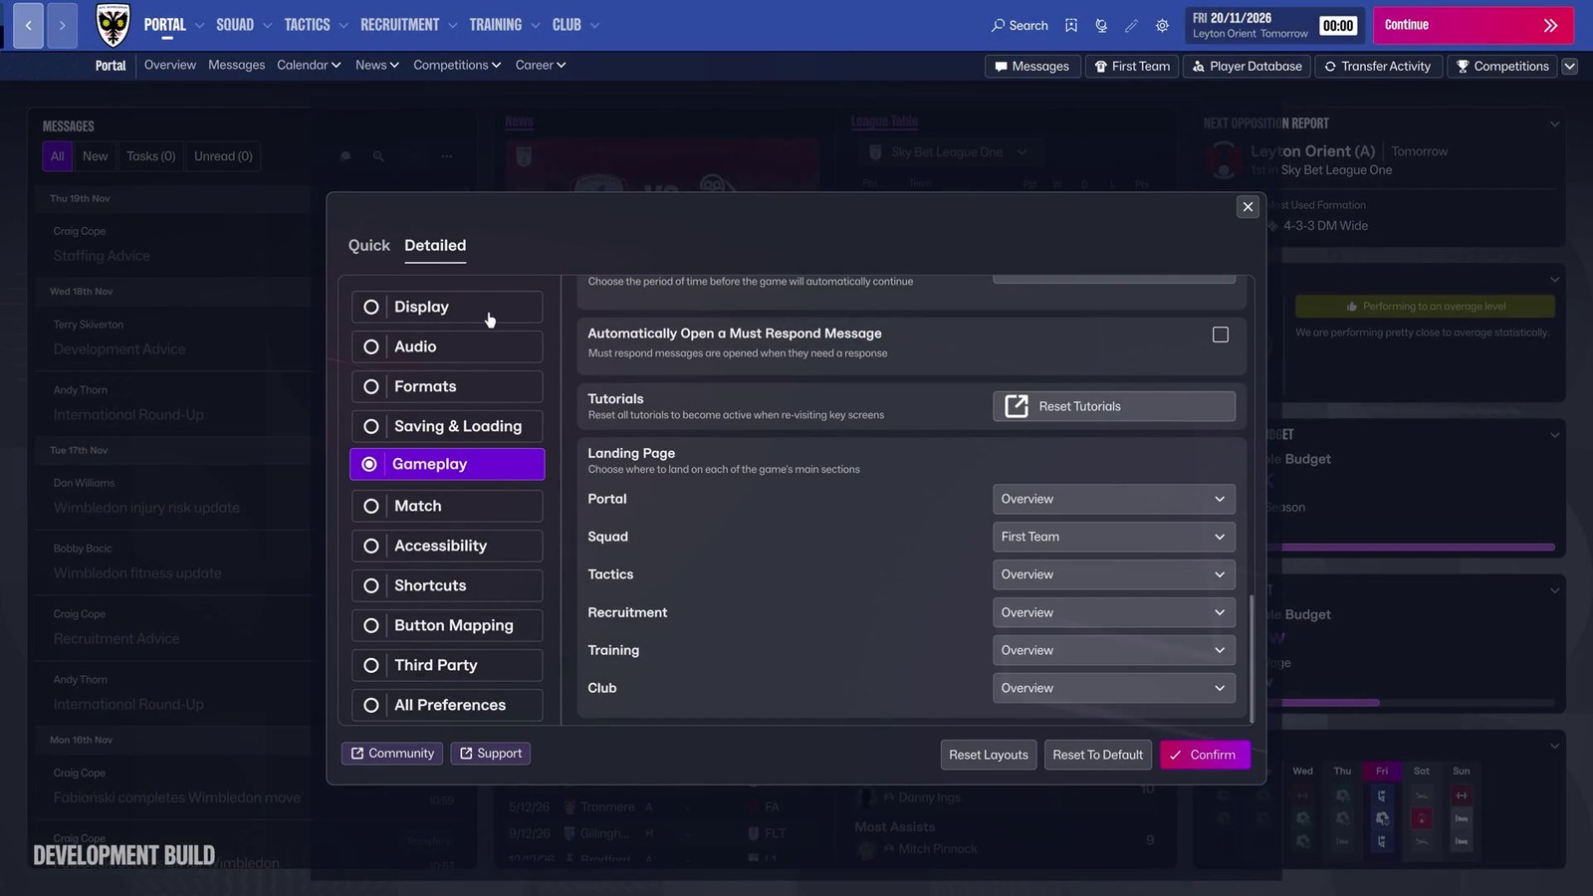
Task: Open the AFC Wimbledon club crest
Action: coord(113,25)
